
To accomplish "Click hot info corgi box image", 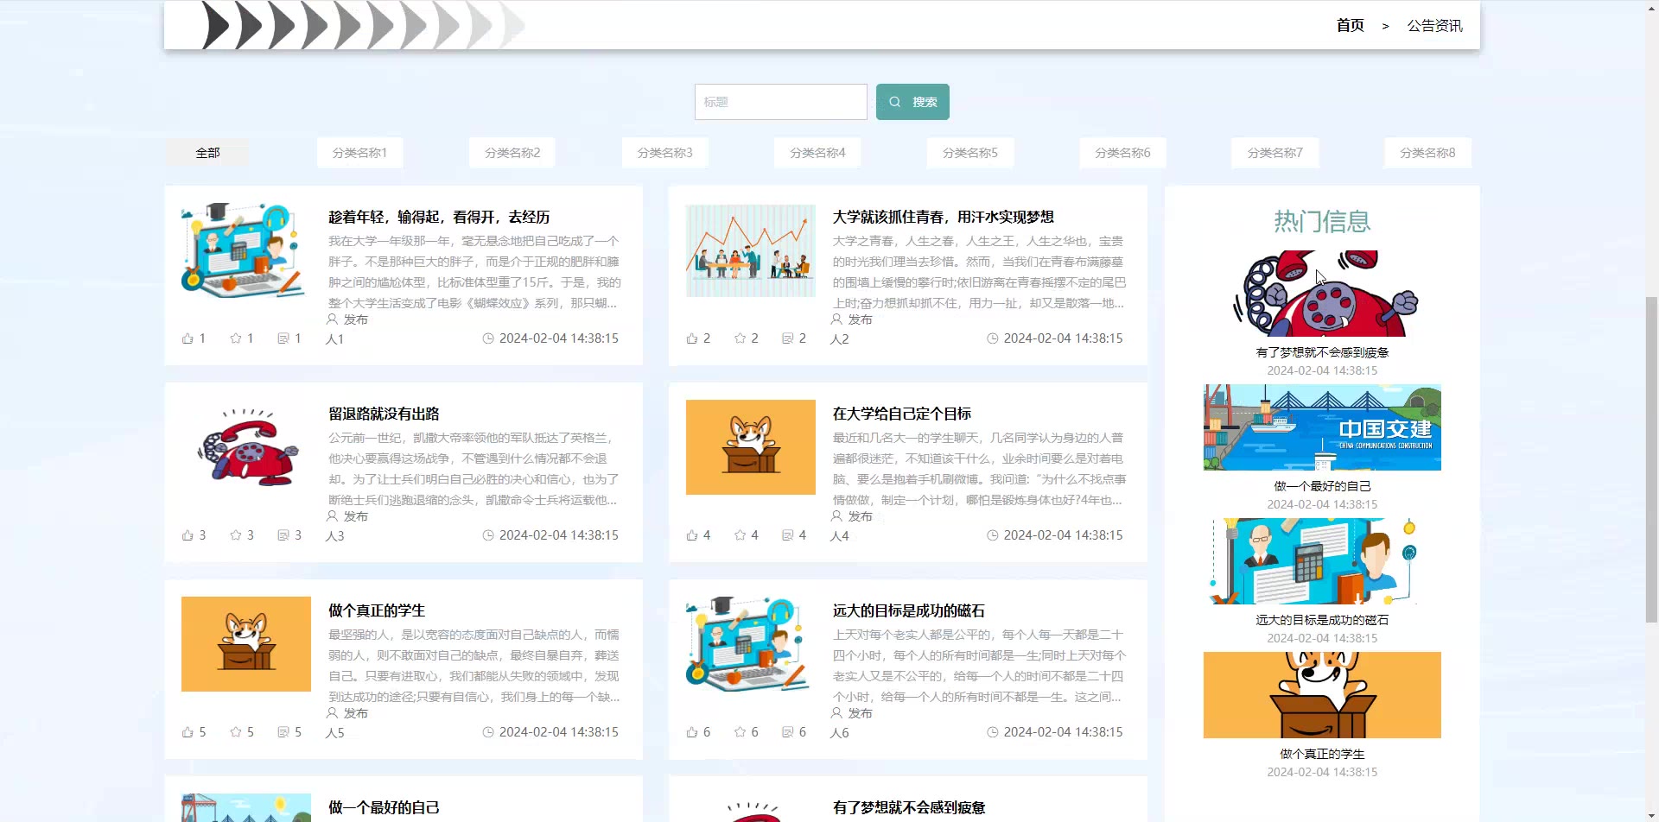I will tap(1322, 695).
